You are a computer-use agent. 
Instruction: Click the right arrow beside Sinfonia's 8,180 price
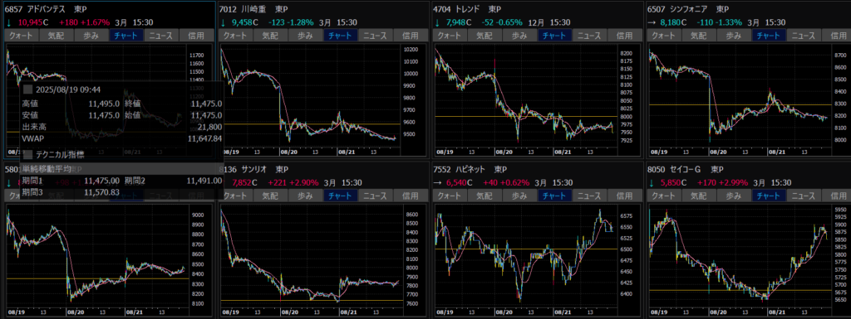(x=652, y=22)
